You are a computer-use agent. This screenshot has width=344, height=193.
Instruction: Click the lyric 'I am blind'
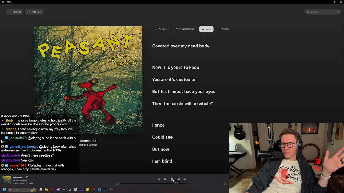coord(162,161)
